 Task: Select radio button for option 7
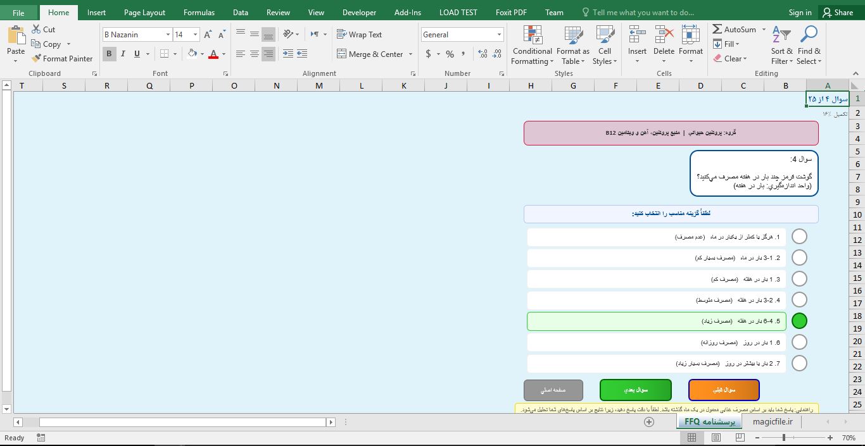click(x=799, y=363)
